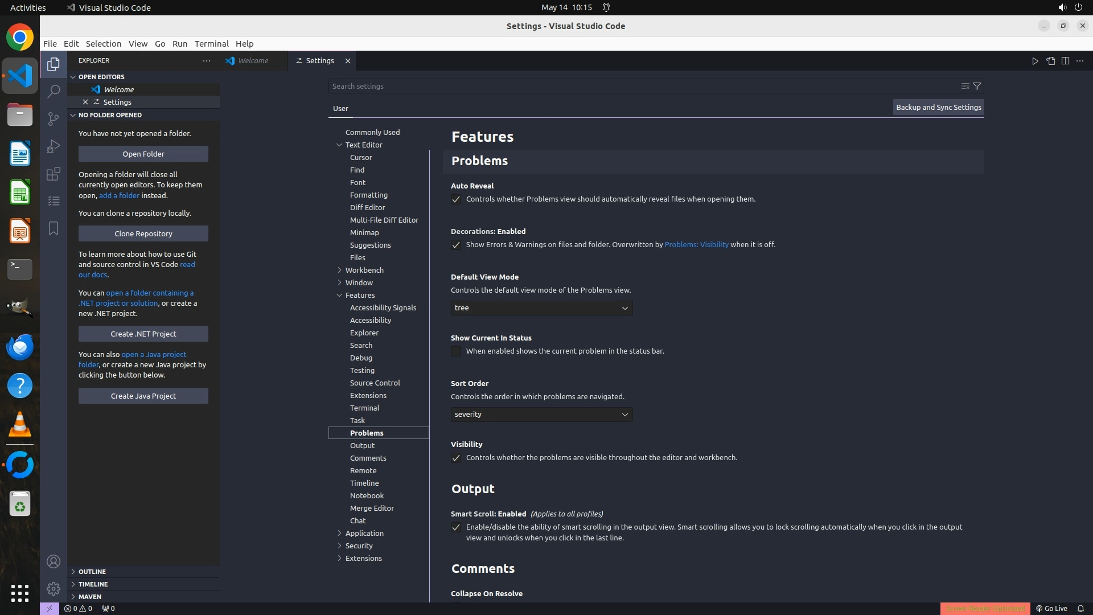
Task: Click the Manage gear icon
Action: [54, 588]
